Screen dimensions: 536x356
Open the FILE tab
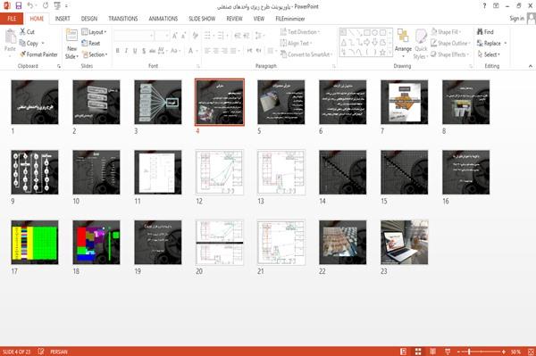[12, 19]
